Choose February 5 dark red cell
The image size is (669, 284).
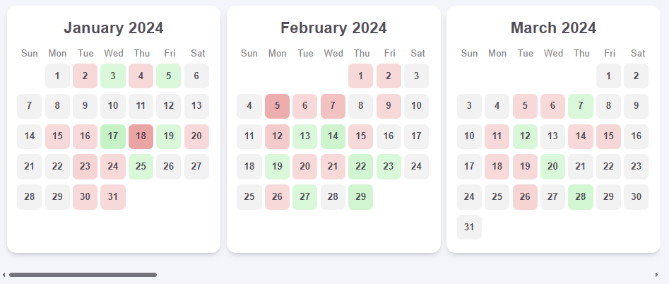(x=278, y=106)
